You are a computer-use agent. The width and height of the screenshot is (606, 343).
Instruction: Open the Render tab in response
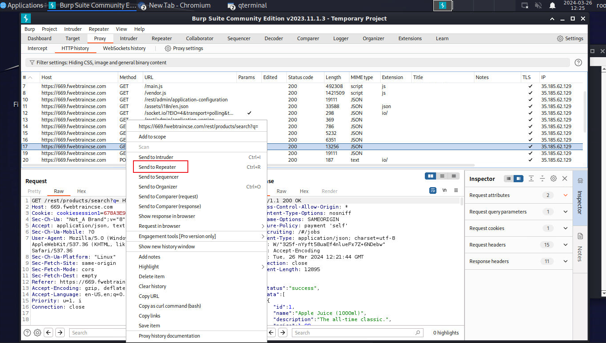[x=330, y=191]
